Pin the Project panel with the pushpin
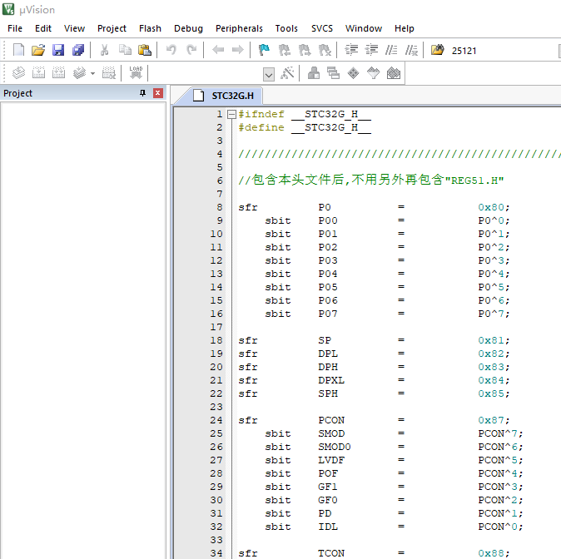Image resolution: width=561 pixels, height=559 pixels. click(x=143, y=93)
